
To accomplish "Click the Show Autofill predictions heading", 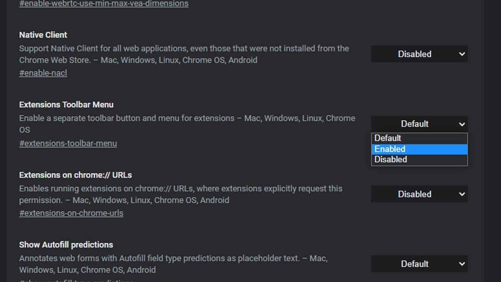I will coord(66,245).
